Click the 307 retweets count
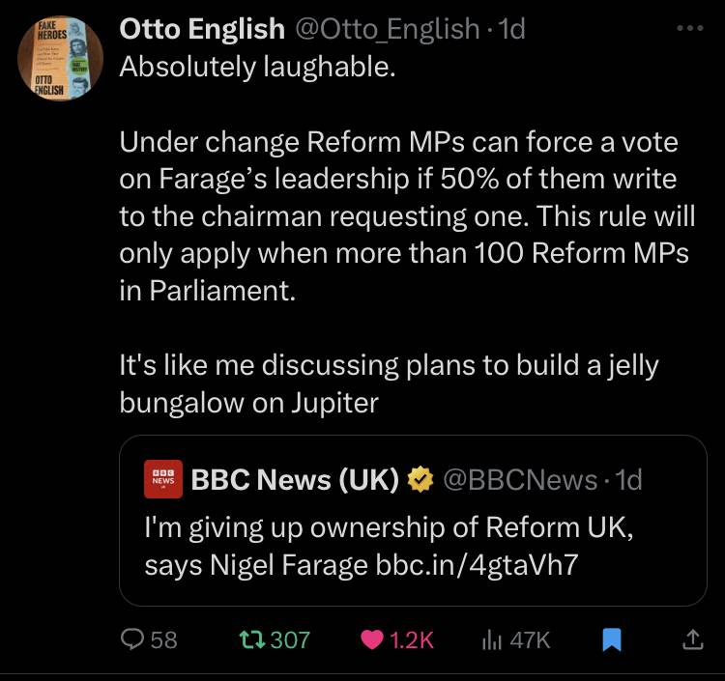 click(290, 640)
